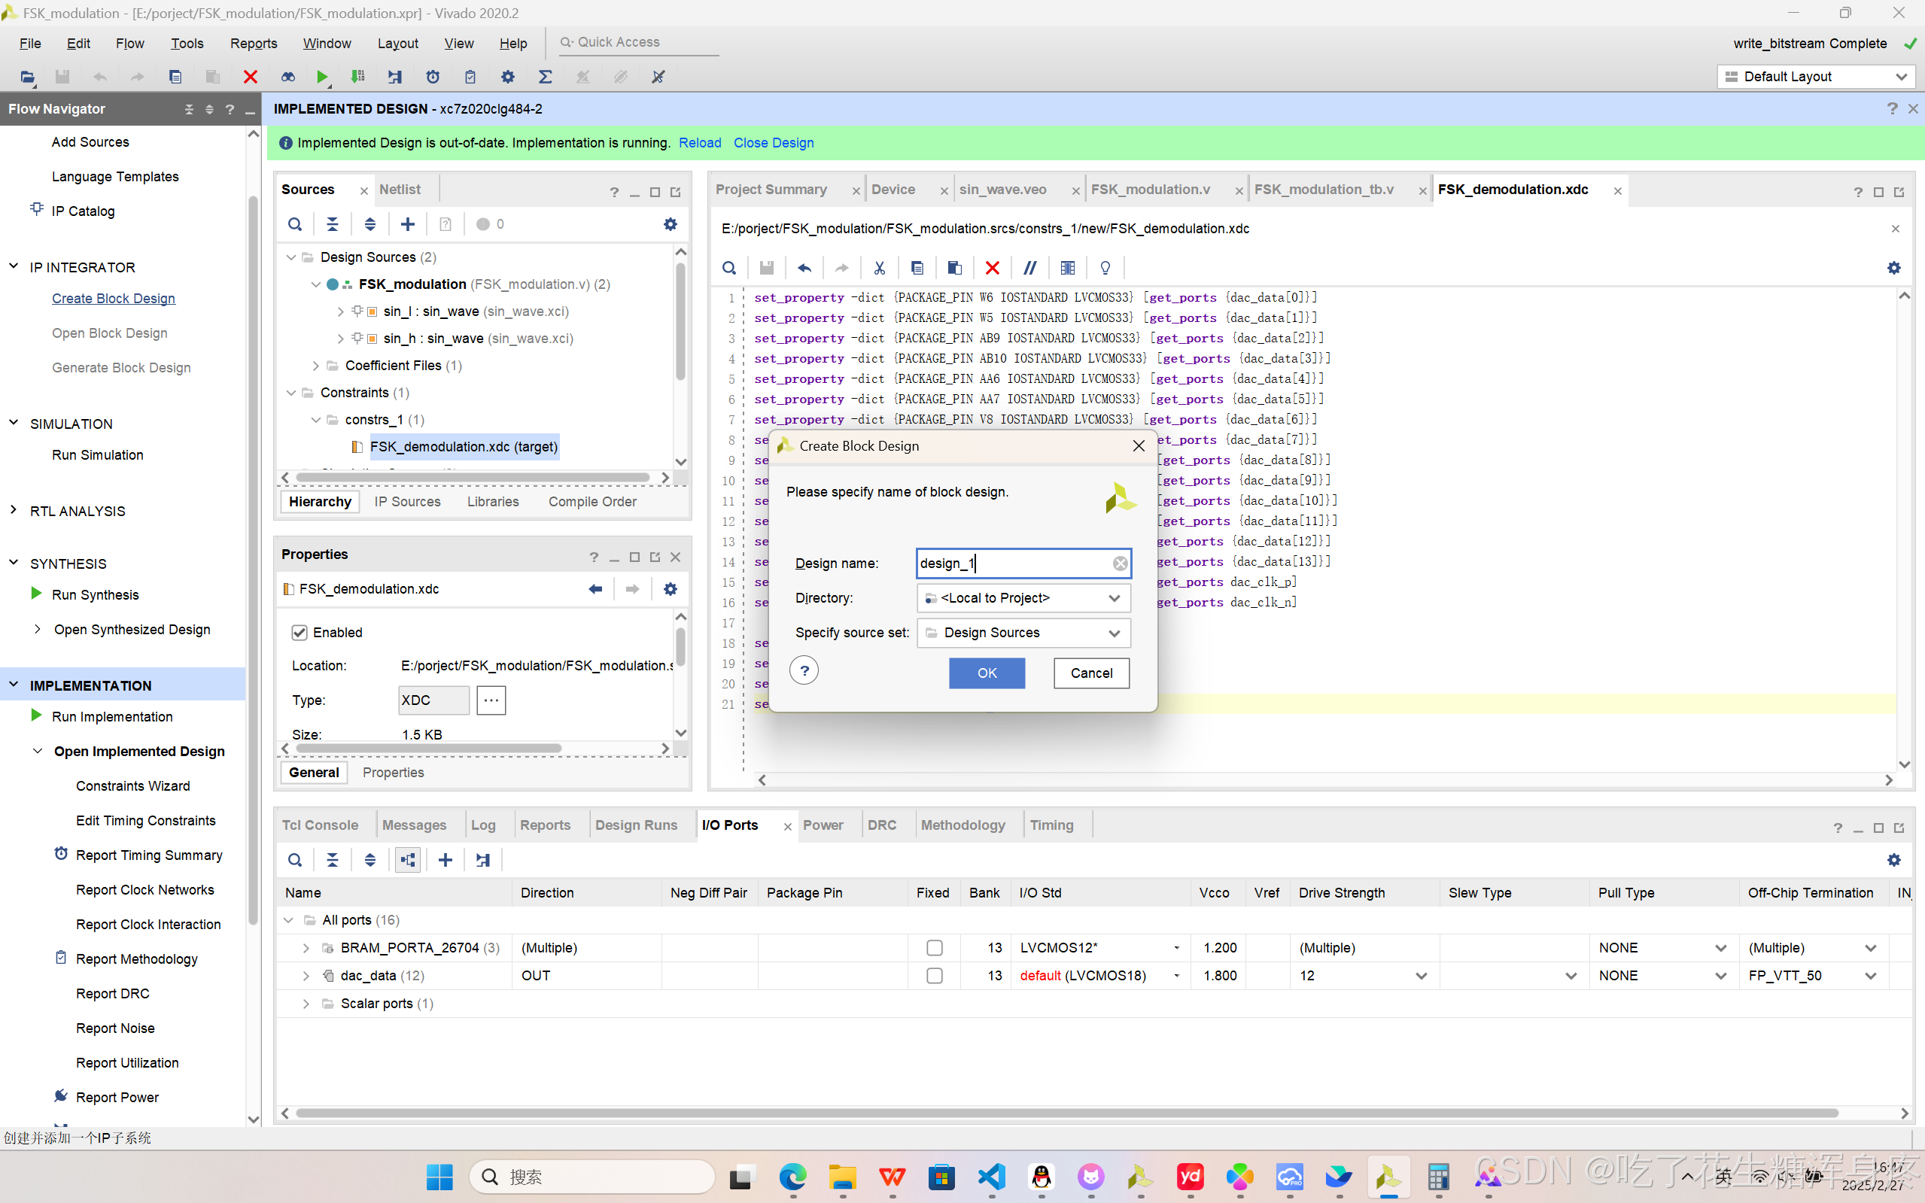Clear the Design name field with the X icon
Screen dimensions: 1925x1203
1120,564
